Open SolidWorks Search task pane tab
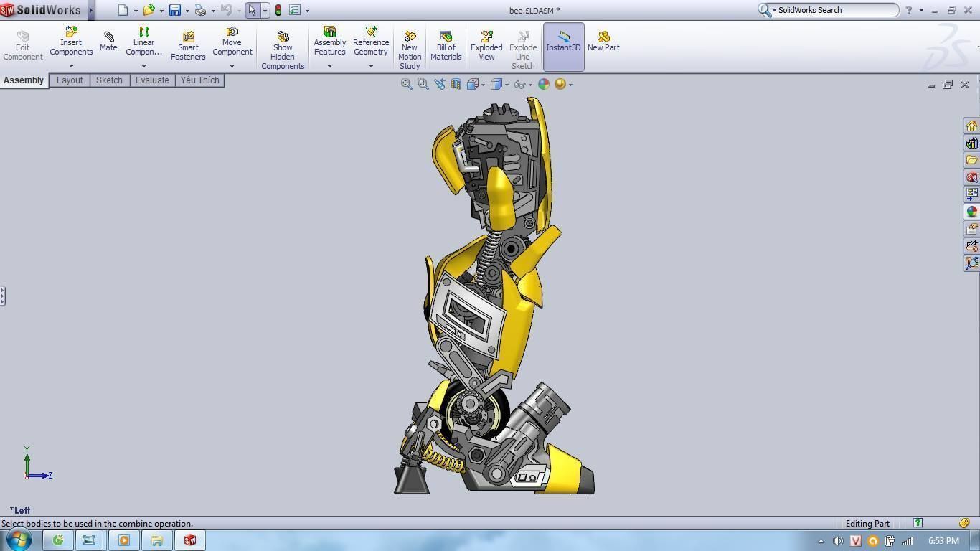The width and height of the screenshot is (980, 551). click(x=971, y=177)
